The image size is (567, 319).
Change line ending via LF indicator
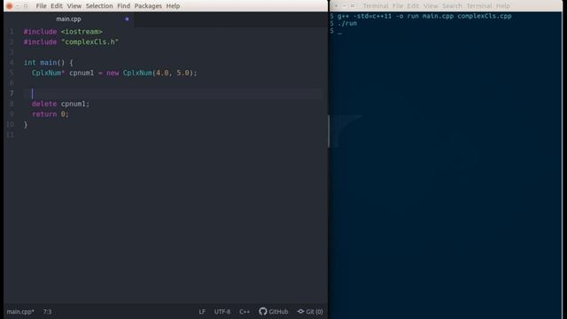point(202,311)
